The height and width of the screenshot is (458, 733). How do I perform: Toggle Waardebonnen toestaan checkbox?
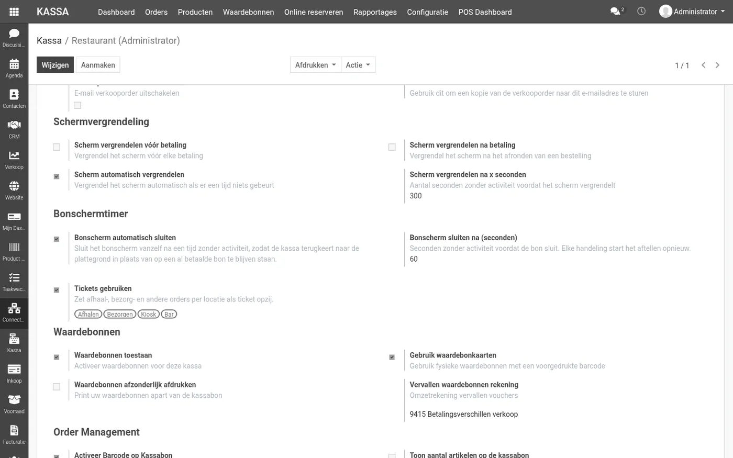point(57,357)
